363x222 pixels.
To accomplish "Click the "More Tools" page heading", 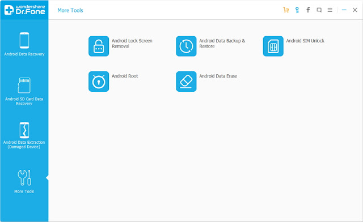I will coord(70,10).
